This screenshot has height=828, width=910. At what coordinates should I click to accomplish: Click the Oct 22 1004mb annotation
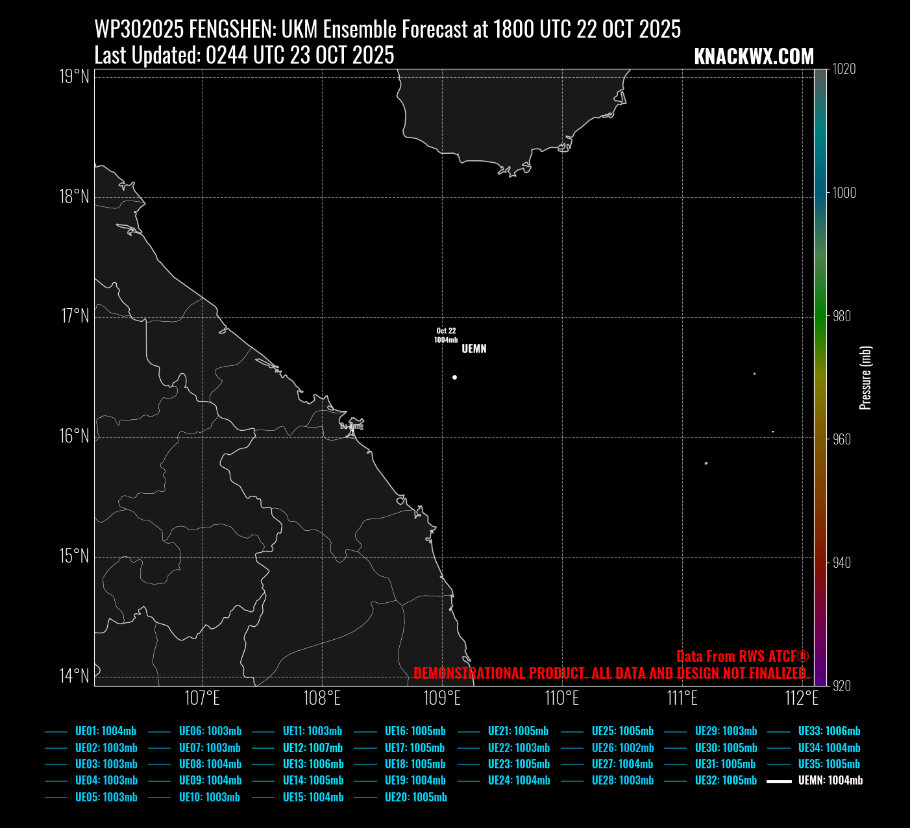click(x=446, y=335)
